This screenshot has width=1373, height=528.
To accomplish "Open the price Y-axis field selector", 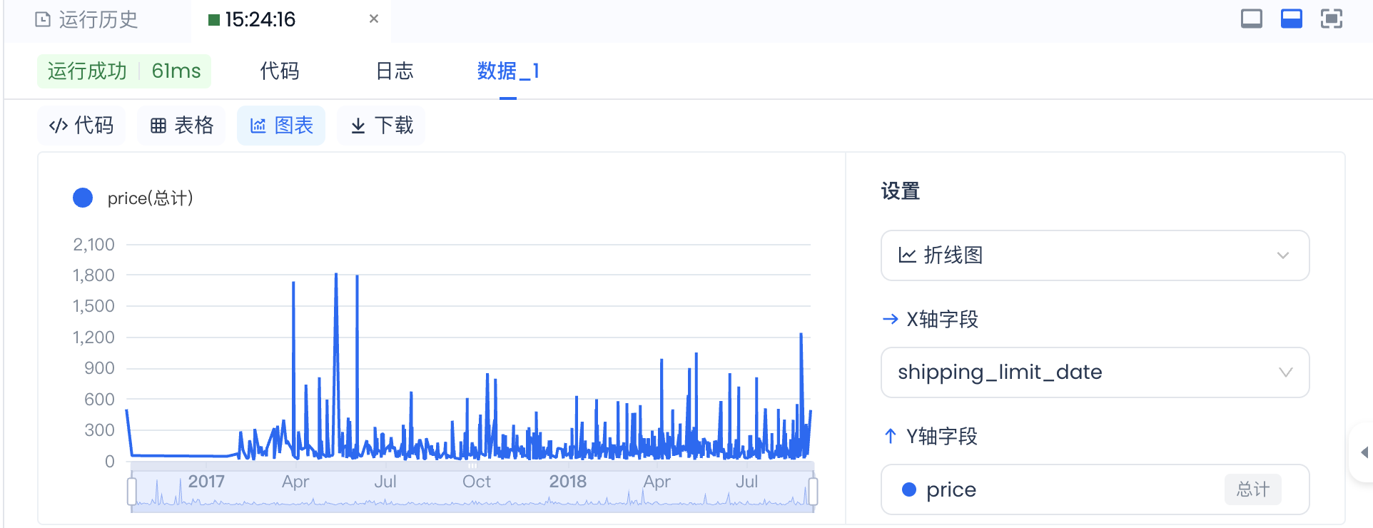I will [x=1056, y=489].
